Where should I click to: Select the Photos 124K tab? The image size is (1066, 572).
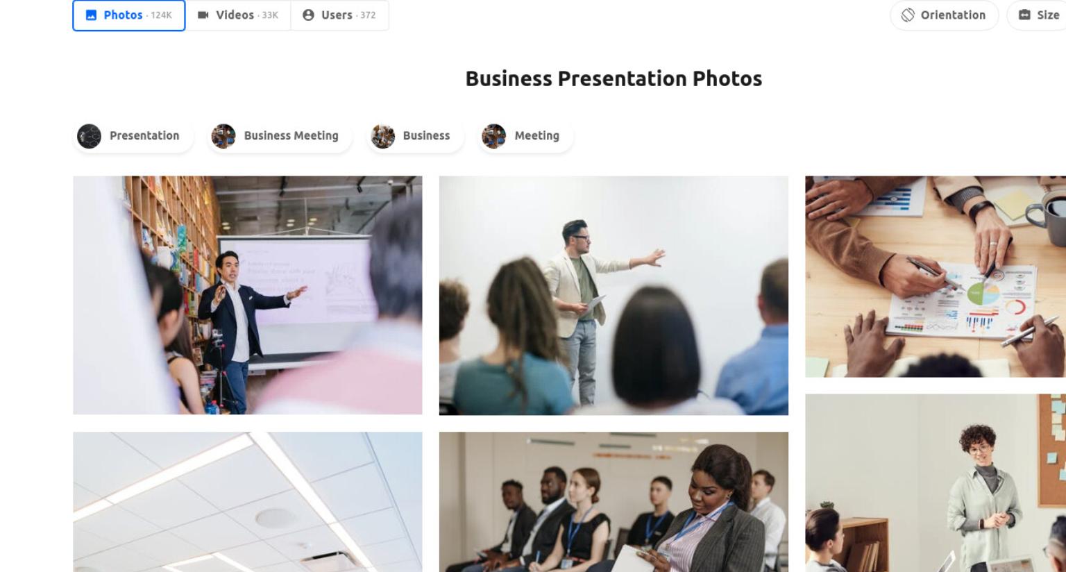pos(129,15)
